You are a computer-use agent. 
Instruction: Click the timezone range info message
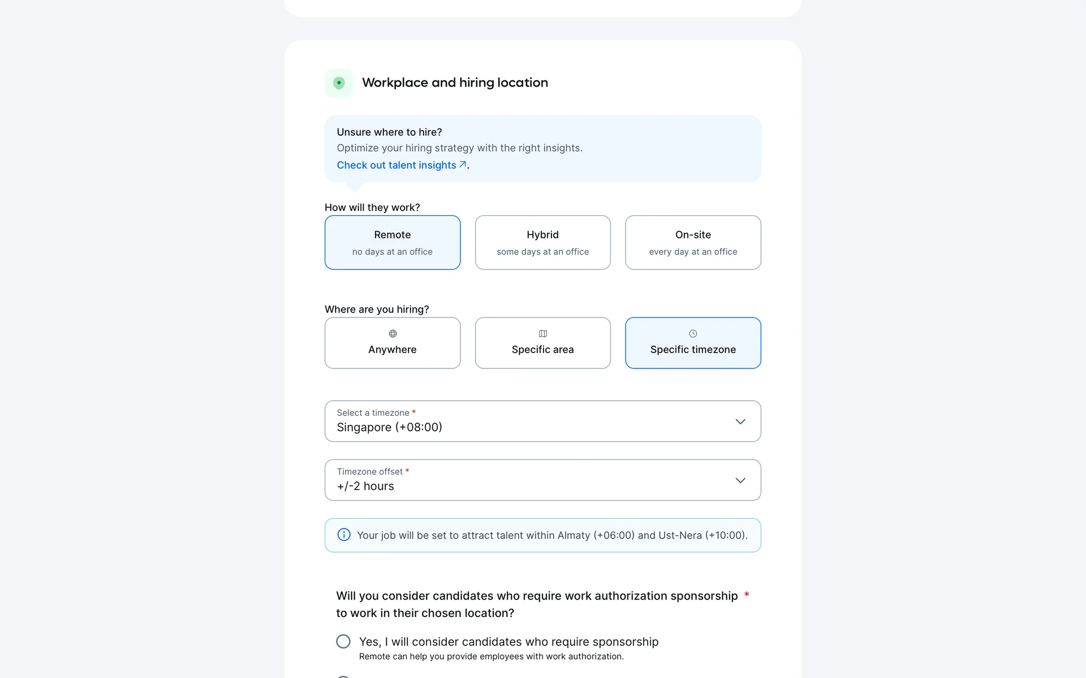point(552,535)
